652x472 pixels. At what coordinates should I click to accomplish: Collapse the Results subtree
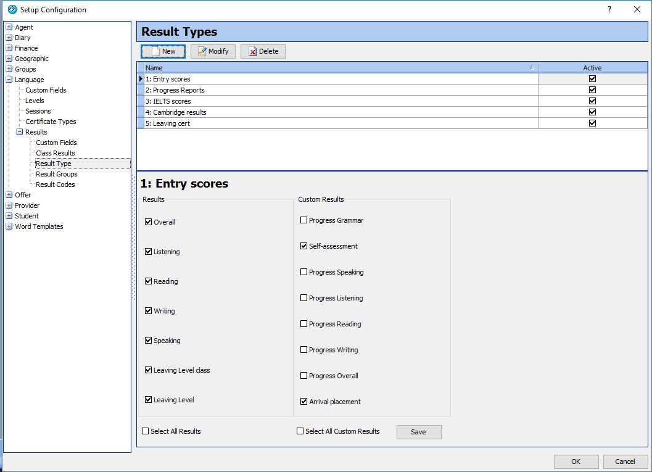coord(20,132)
